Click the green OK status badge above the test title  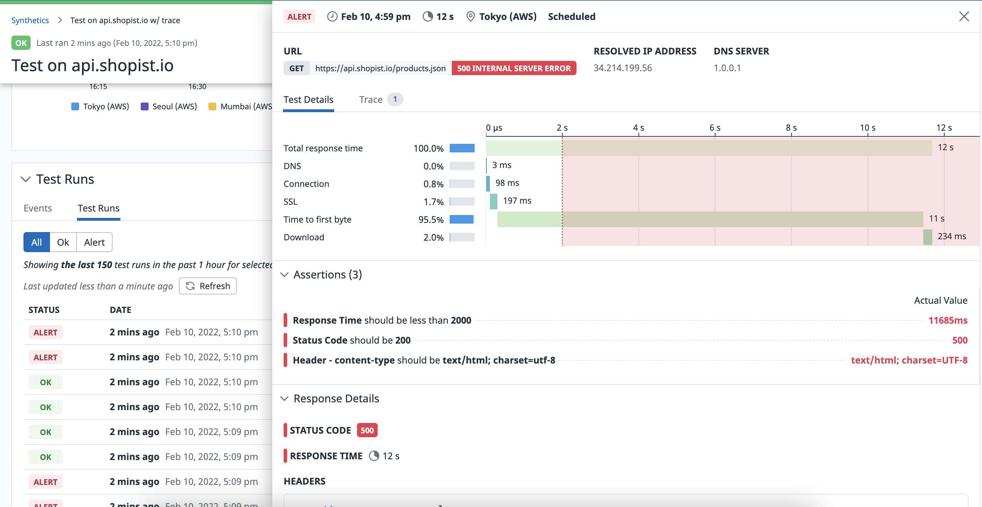(21, 43)
